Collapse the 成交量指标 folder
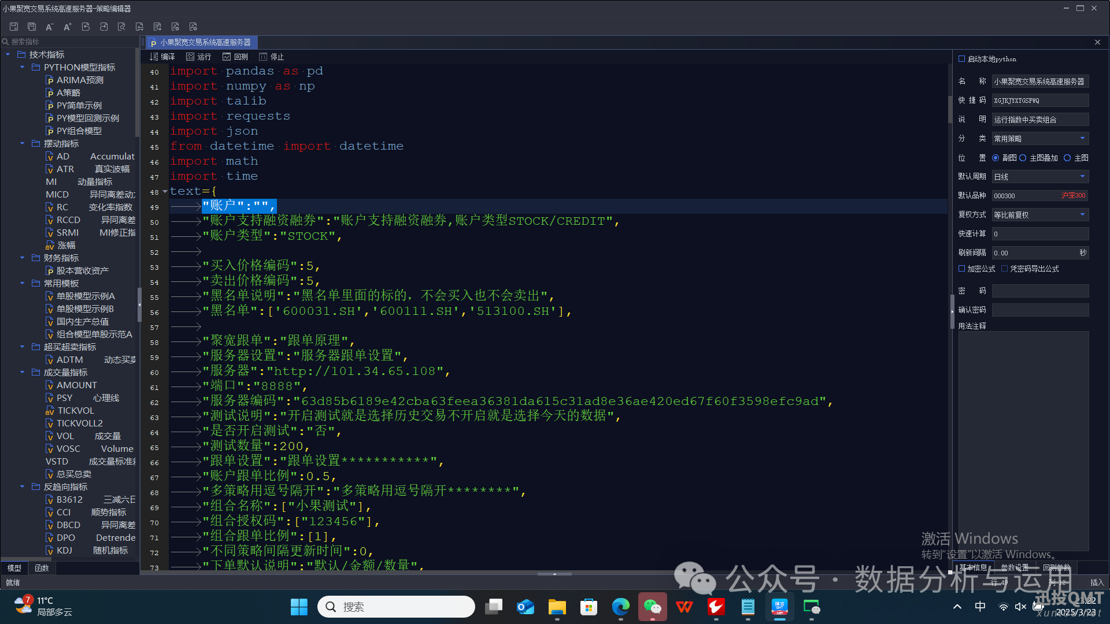Image resolution: width=1110 pixels, height=624 pixels. point(23,372)
